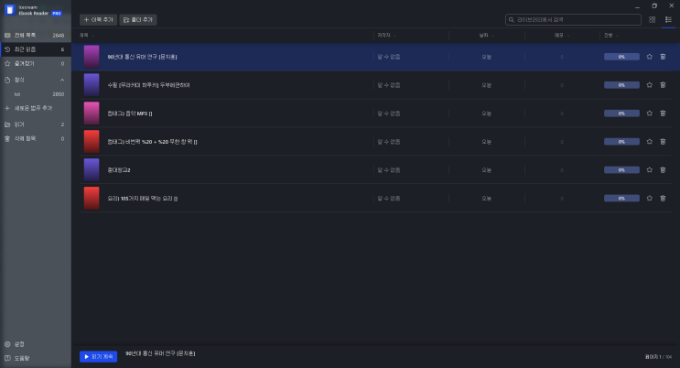Sort by the 진행 progress column
The height and width of the screenshot is (368, 680).
(609, 35)
